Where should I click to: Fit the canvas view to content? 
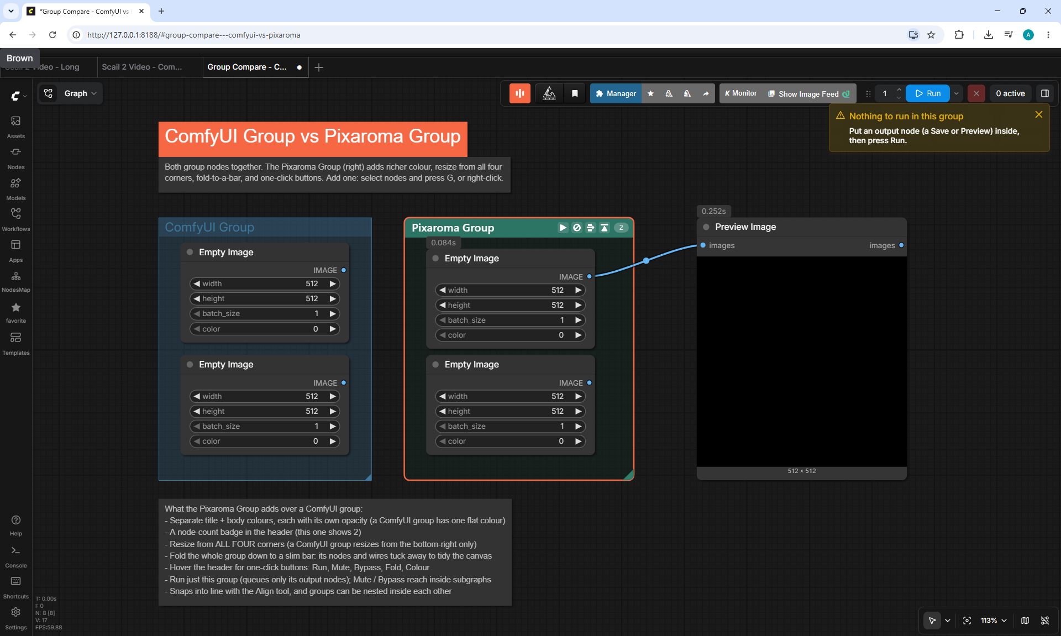(x=967, y=621)
